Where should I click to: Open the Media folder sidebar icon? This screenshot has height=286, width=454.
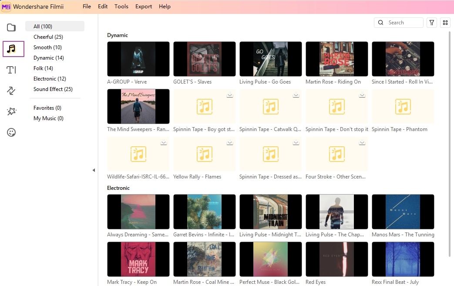11,27
